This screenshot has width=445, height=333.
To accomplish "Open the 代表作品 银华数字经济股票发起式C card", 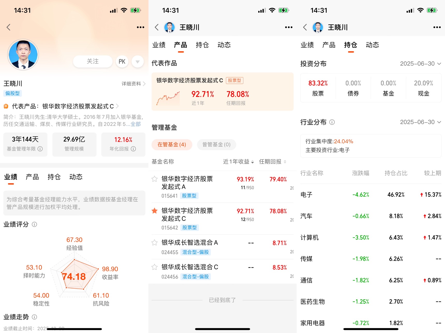I will (x=222, y=92).
